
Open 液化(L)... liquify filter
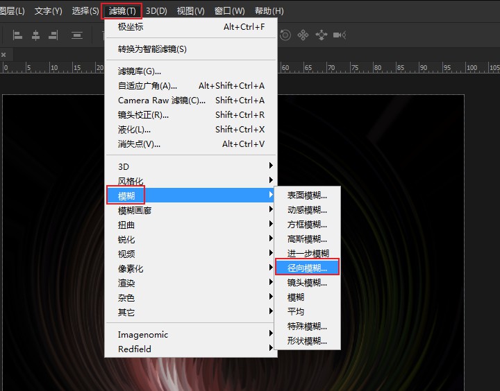191,129
